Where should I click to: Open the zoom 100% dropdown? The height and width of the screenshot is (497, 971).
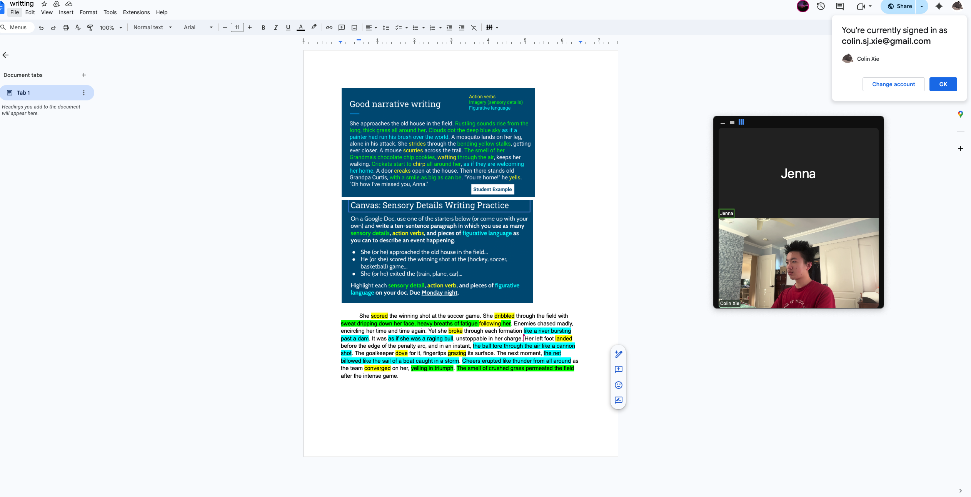(x=111, y=28)
